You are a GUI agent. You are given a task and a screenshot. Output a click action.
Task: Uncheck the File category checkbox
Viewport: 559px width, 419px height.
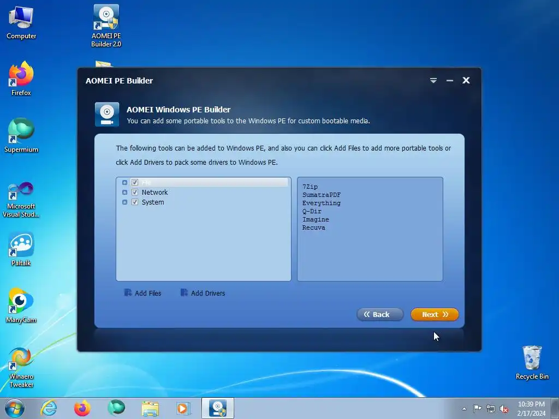click(x=135, y=182)
